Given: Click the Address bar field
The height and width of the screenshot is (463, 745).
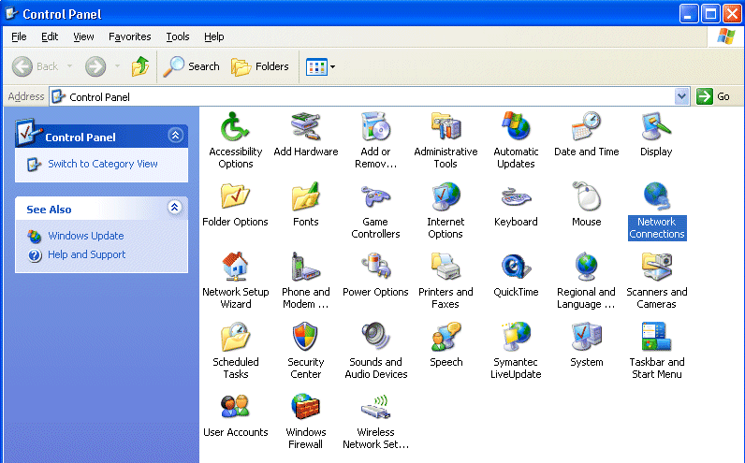Looking at the screenshot, I should tap(369, 96).
